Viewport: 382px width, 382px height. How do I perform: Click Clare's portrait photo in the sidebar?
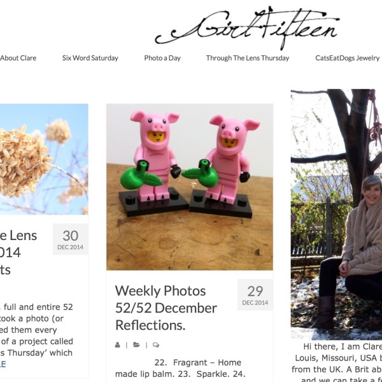(336, 215)
